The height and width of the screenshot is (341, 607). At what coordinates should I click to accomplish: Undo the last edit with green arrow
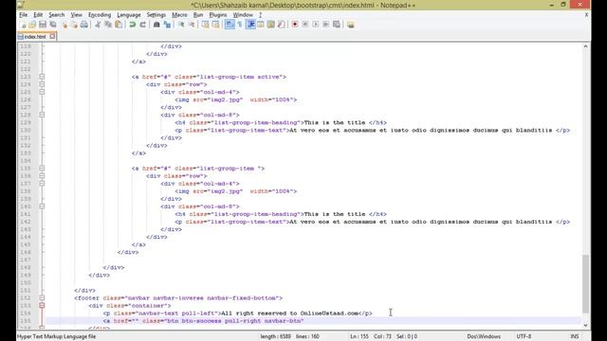tap(133, 25)
